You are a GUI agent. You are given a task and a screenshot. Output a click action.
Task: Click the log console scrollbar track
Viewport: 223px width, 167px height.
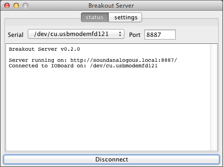pos(214,97)
